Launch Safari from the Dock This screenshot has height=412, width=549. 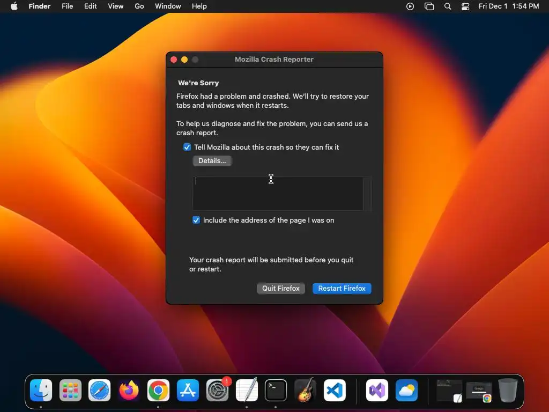[99, 391]
